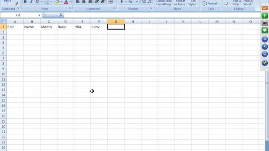Select cell containing E.ID
269x151 pixels.
(15, 27)
